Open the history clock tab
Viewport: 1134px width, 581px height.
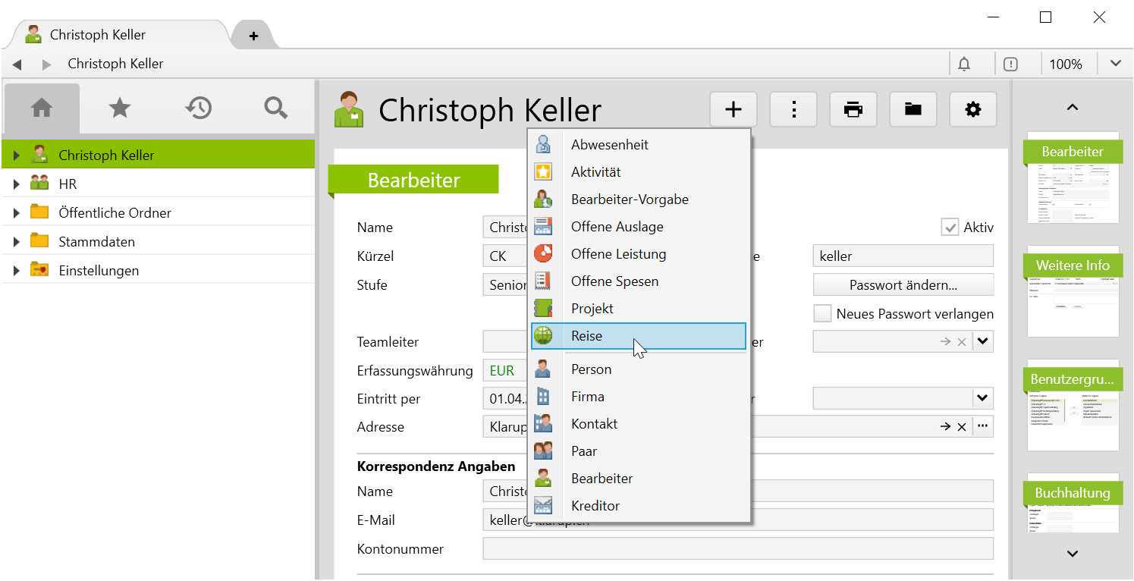pyautogui.click(x=198, y=108)
